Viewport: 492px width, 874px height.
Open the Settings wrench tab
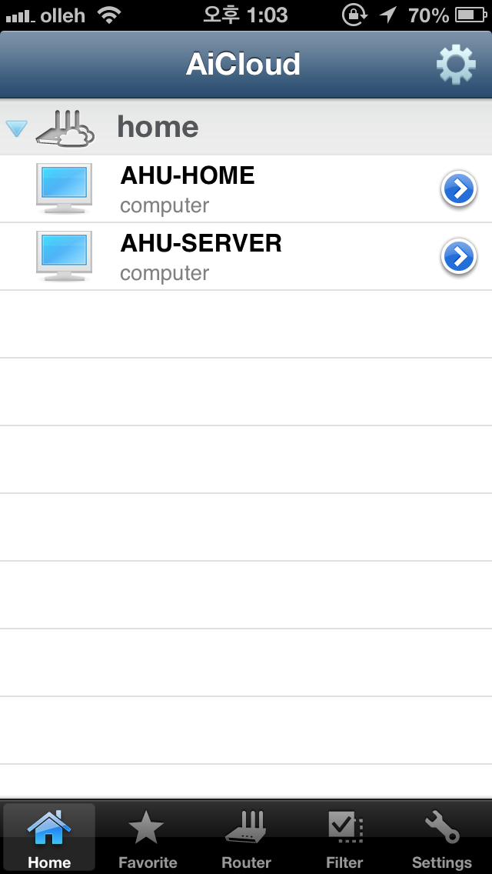[442, 839]
